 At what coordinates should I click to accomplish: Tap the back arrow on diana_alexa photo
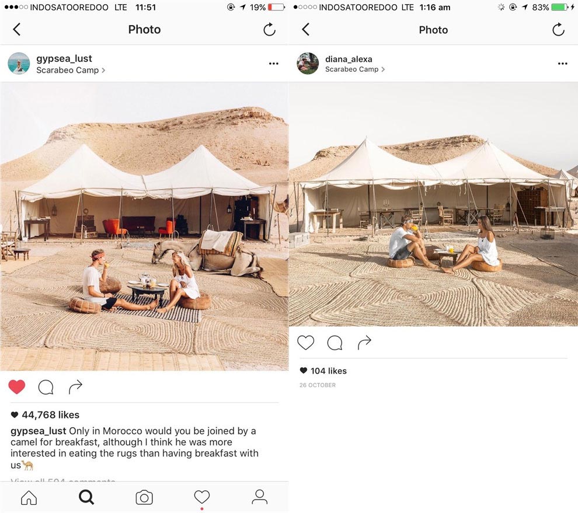pyautogui.click(x=305, y=30)
